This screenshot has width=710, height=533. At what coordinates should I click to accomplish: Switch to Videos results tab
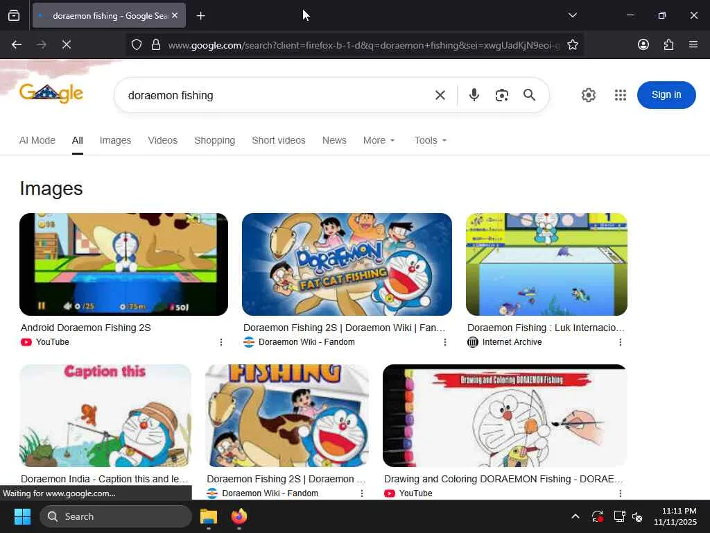pos(162,140)
